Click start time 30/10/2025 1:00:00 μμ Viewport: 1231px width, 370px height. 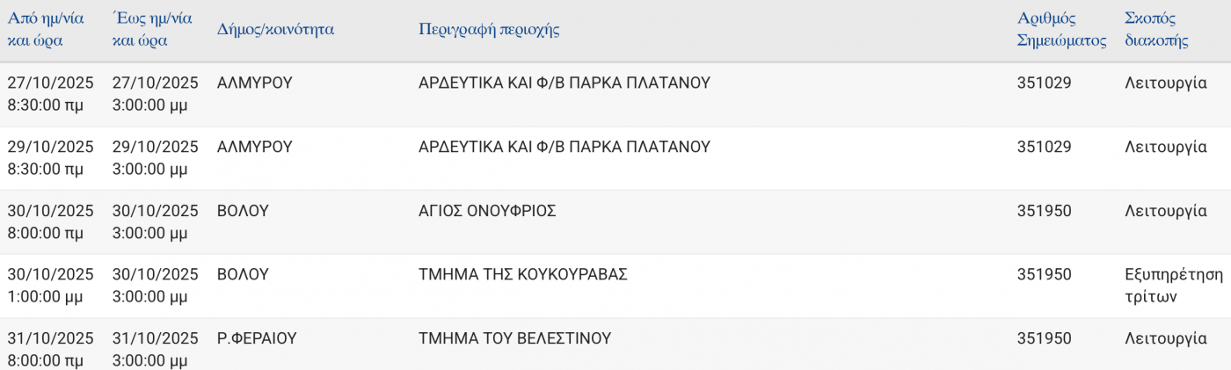pyautogui.click(x=50, y=286)
